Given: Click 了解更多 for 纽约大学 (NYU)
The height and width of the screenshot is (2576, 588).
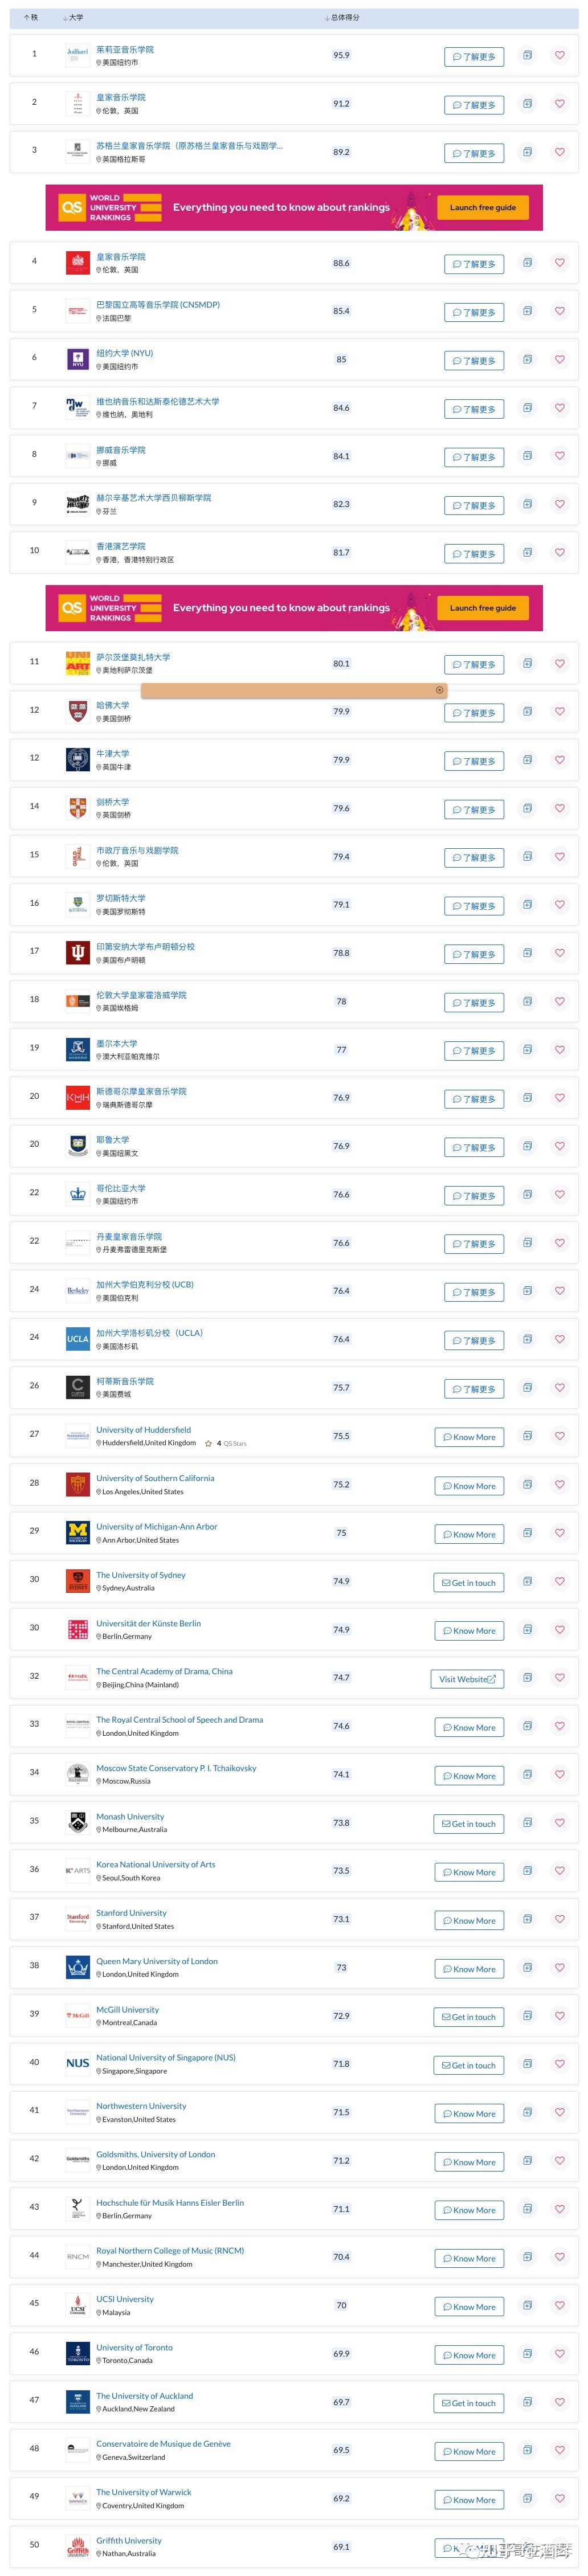Looking at the screenshot, I should pos(474,361).
